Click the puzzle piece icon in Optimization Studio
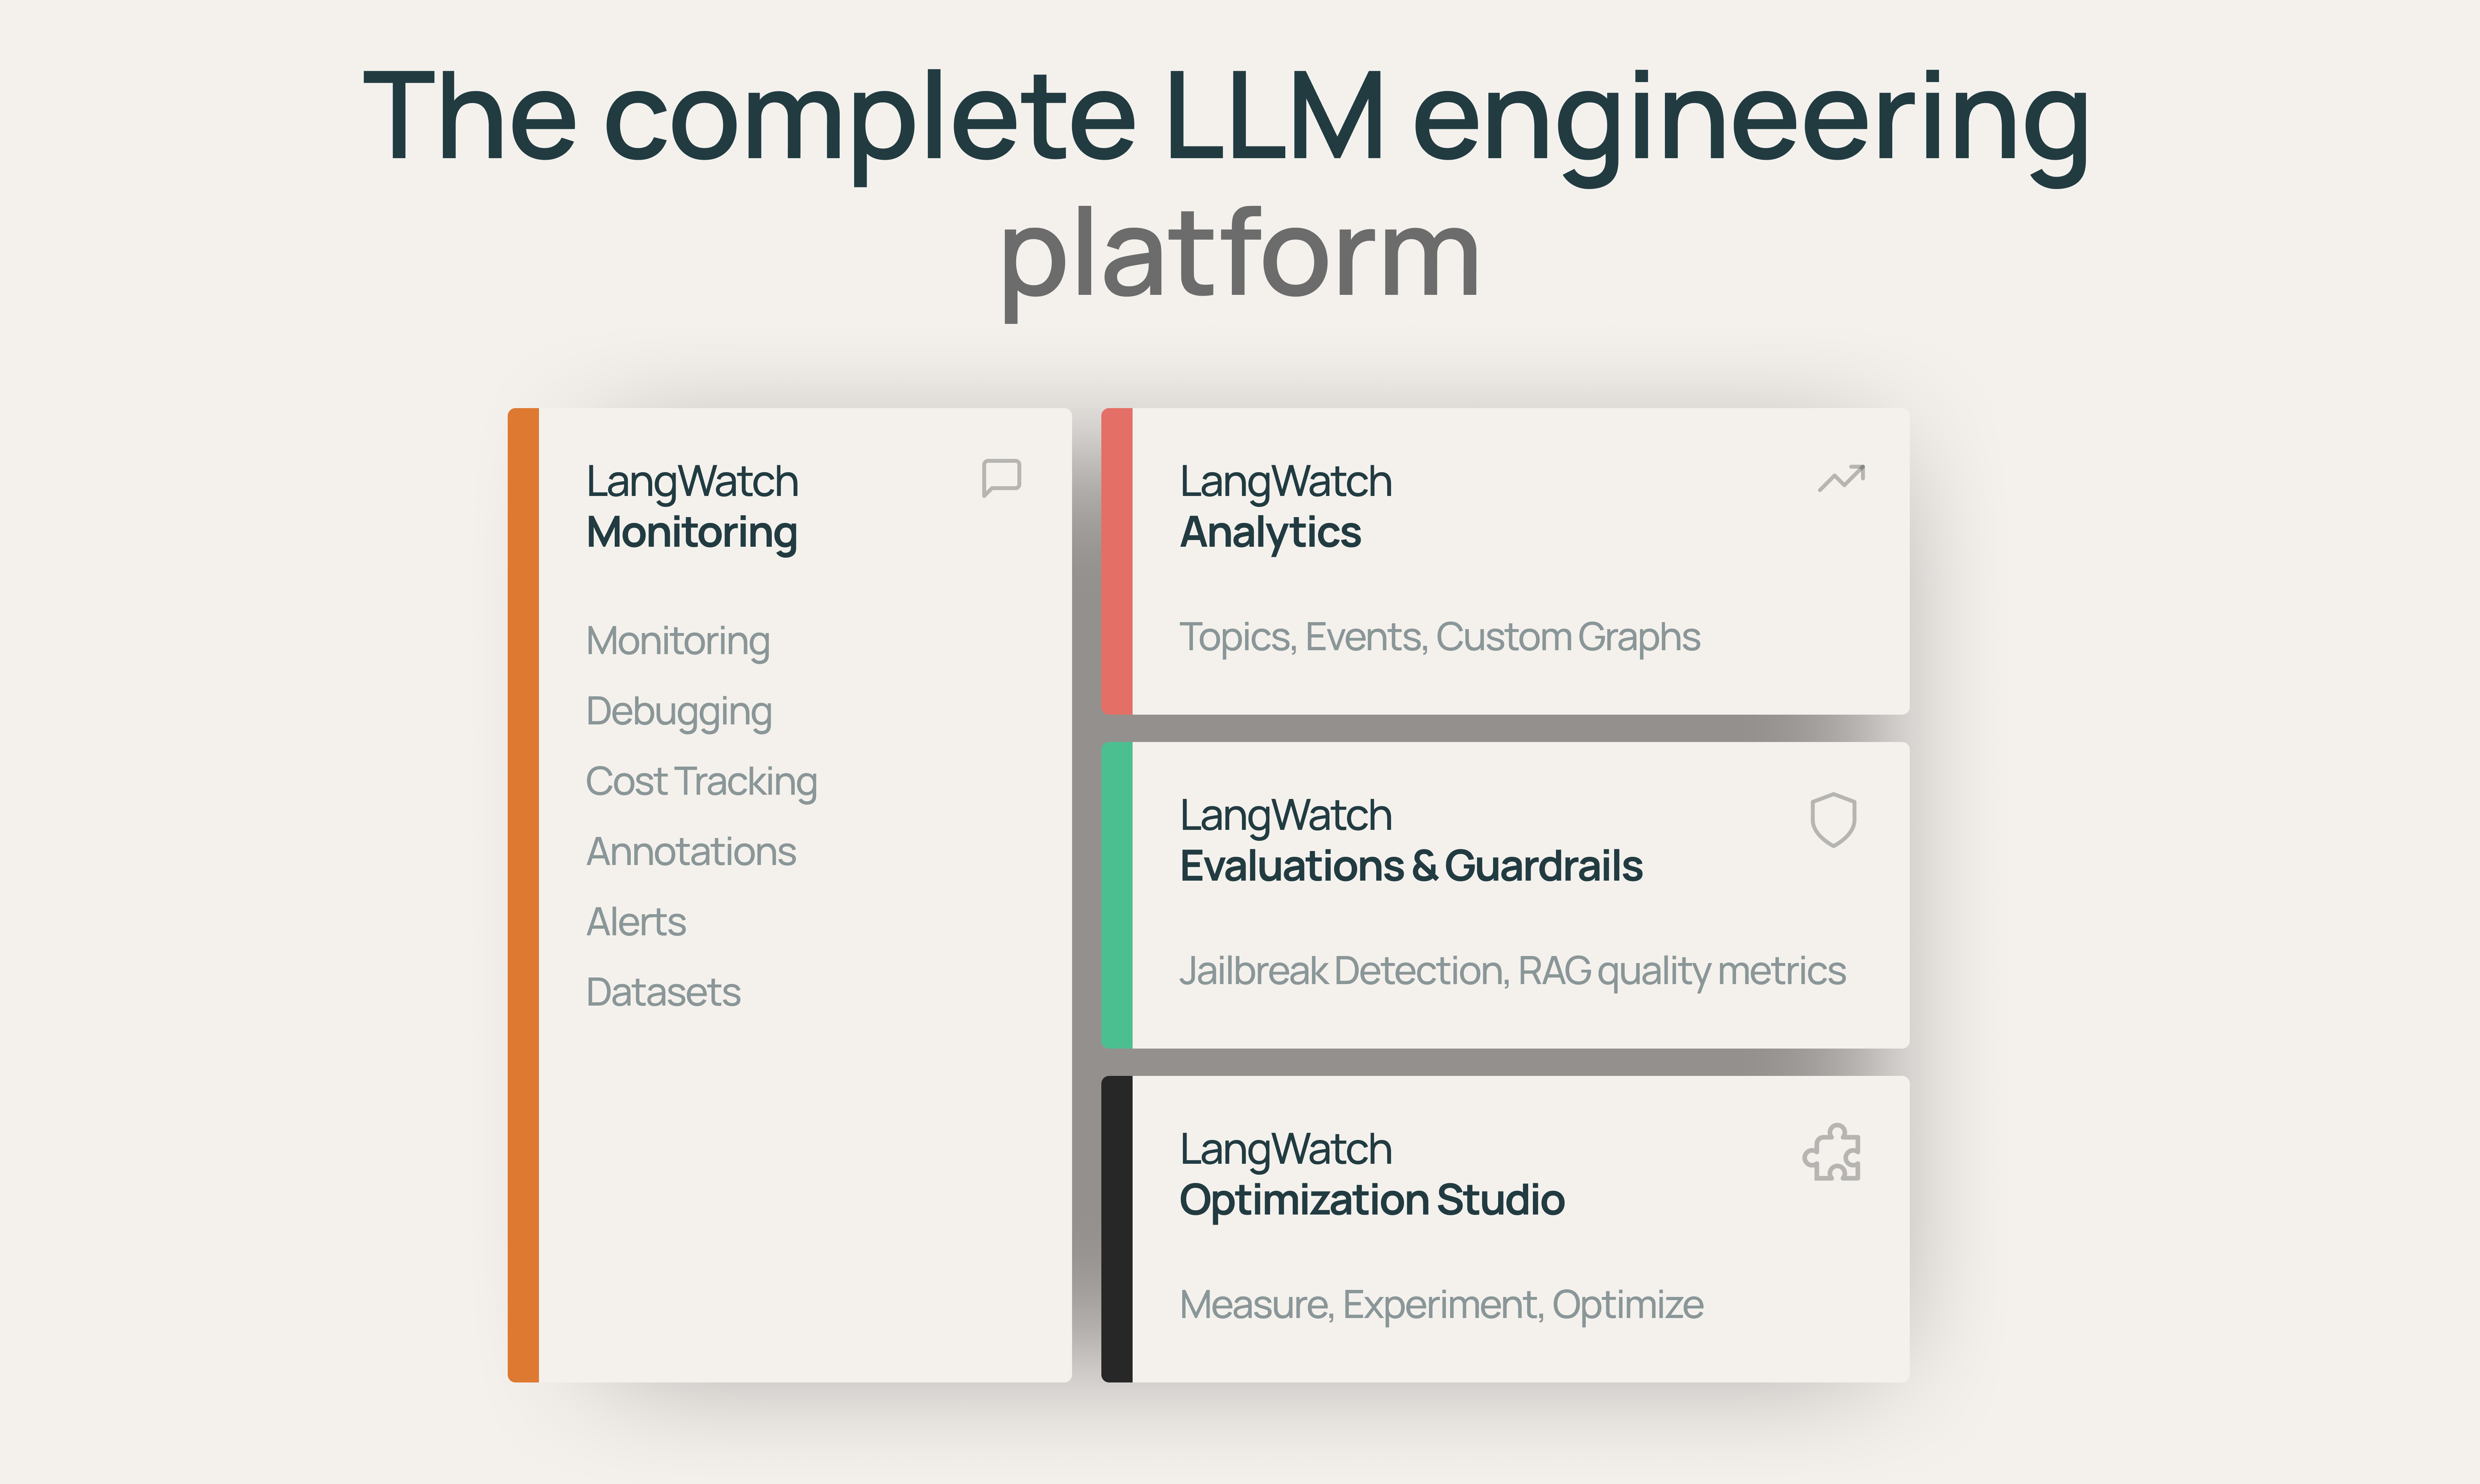This screenshot has width=2480, height=1484. 1832,1153
